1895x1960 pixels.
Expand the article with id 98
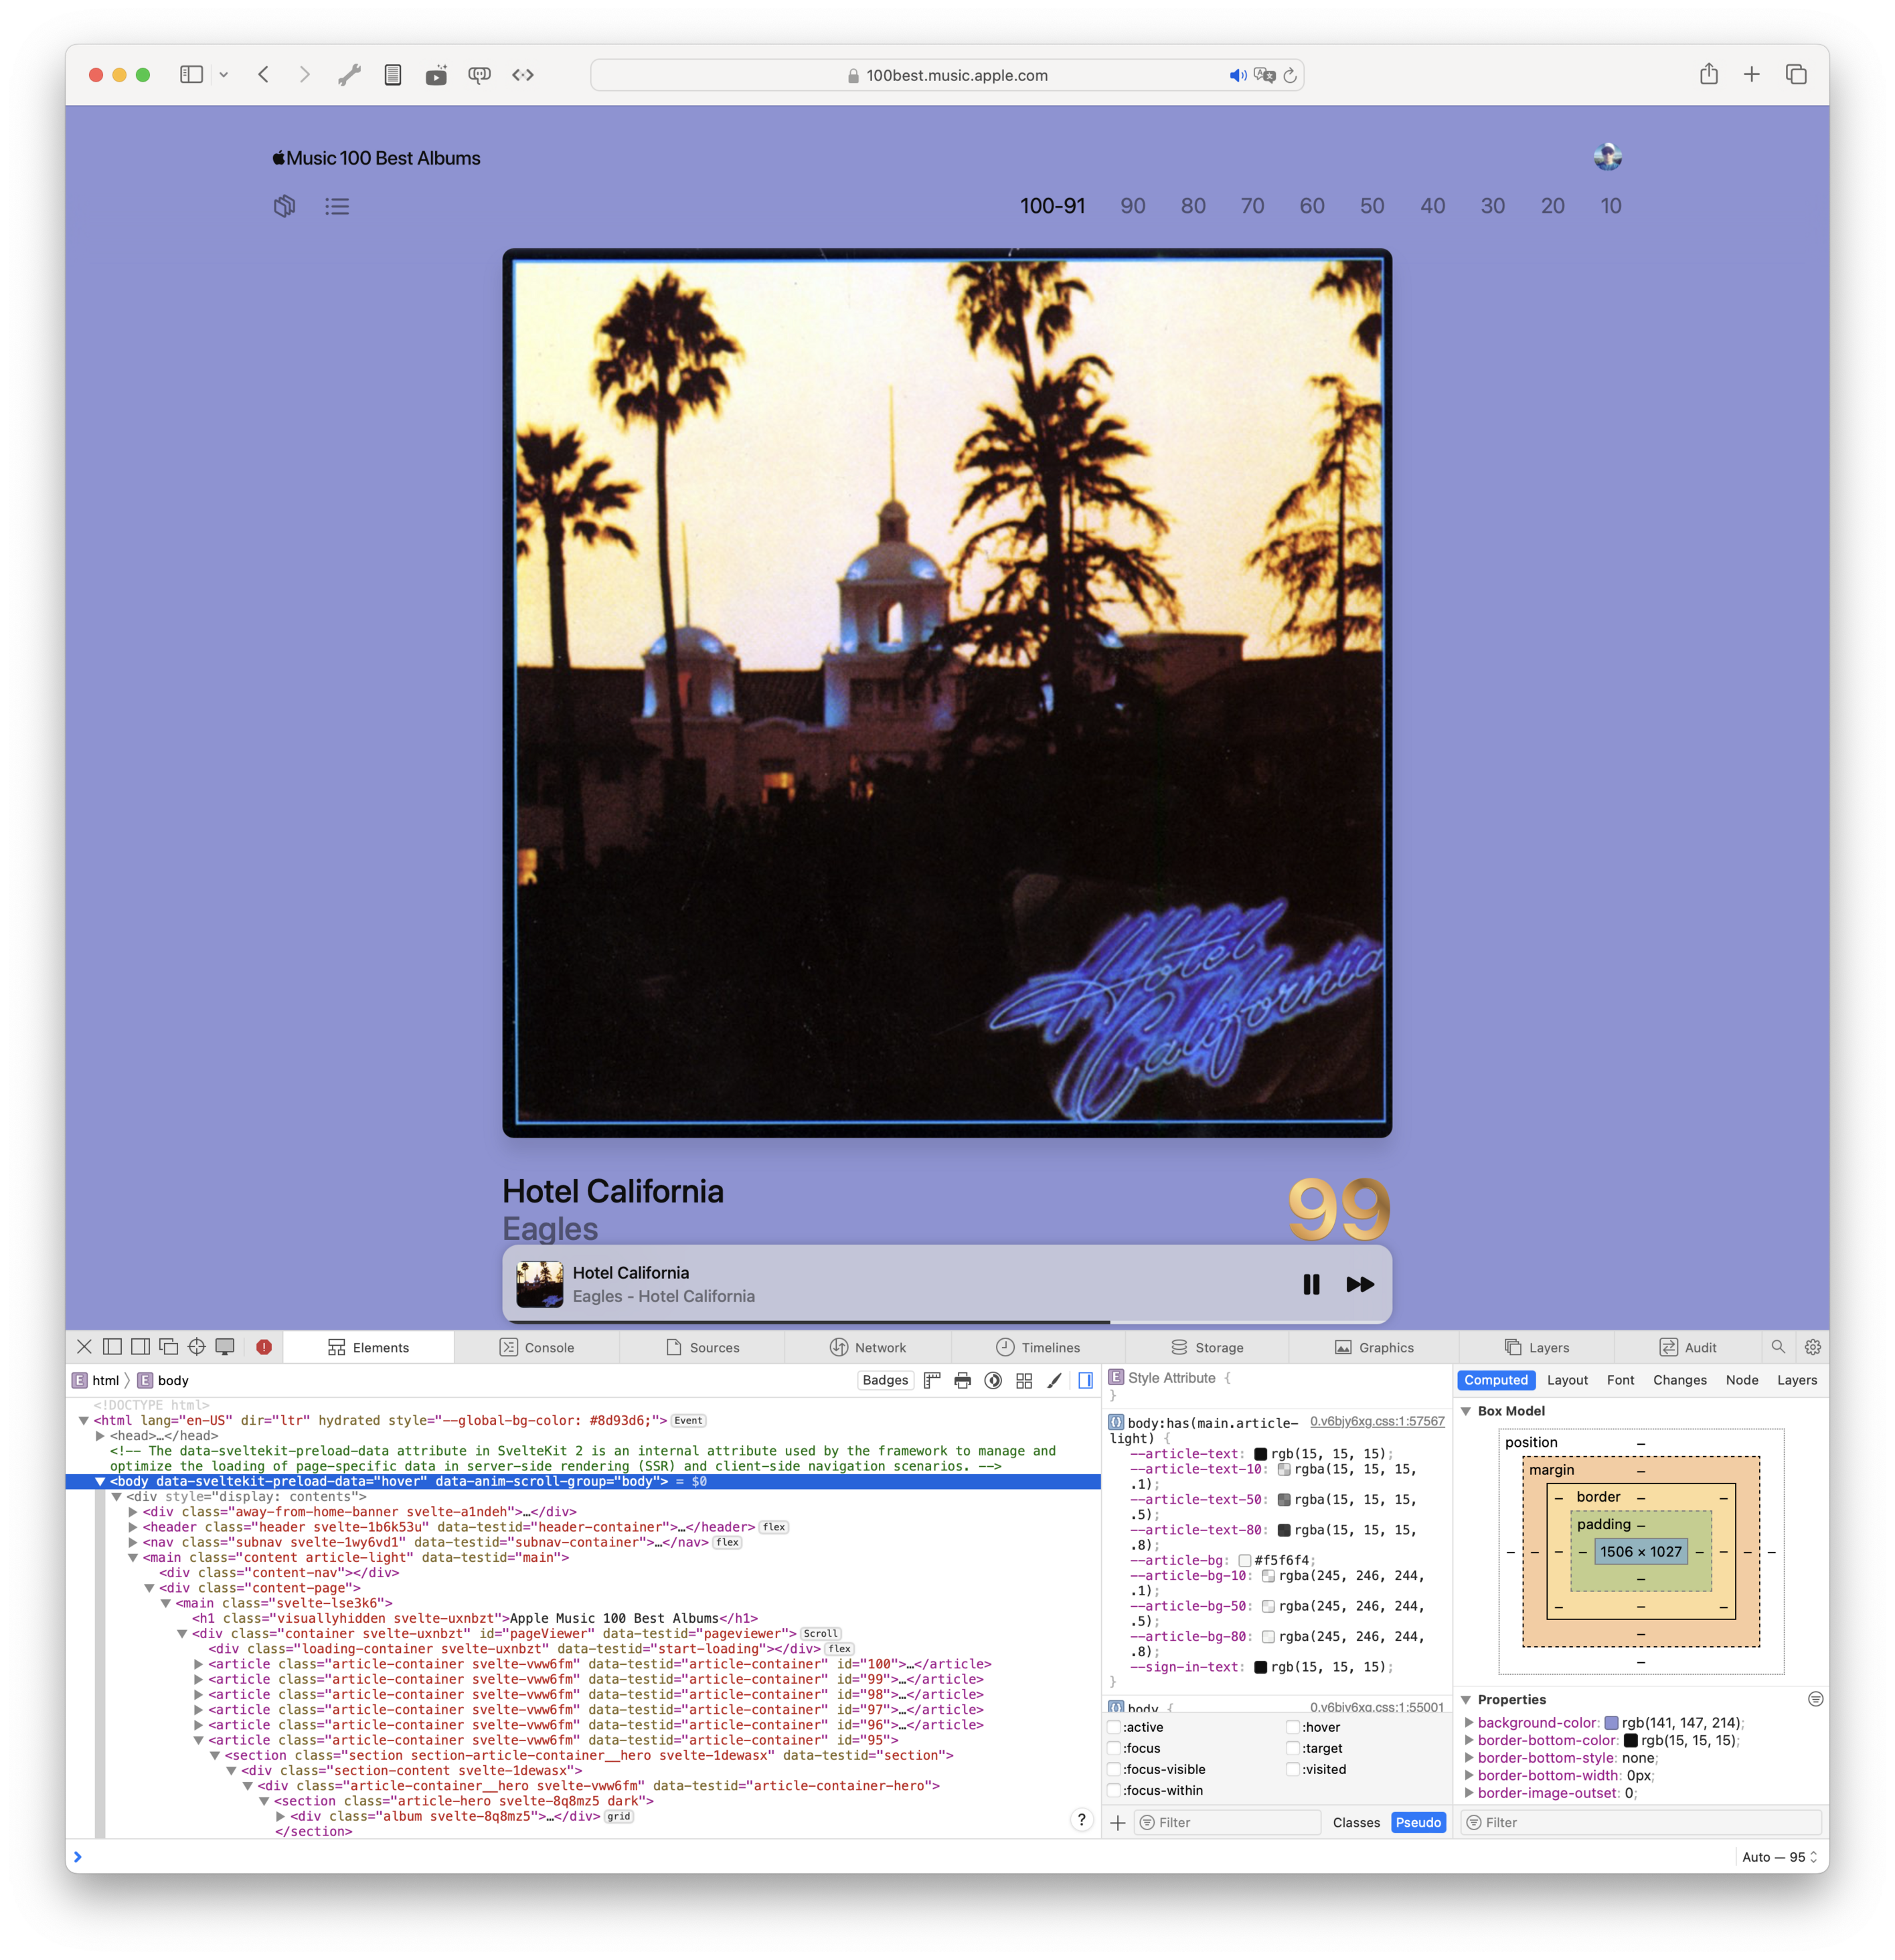tap(198, 1694)
